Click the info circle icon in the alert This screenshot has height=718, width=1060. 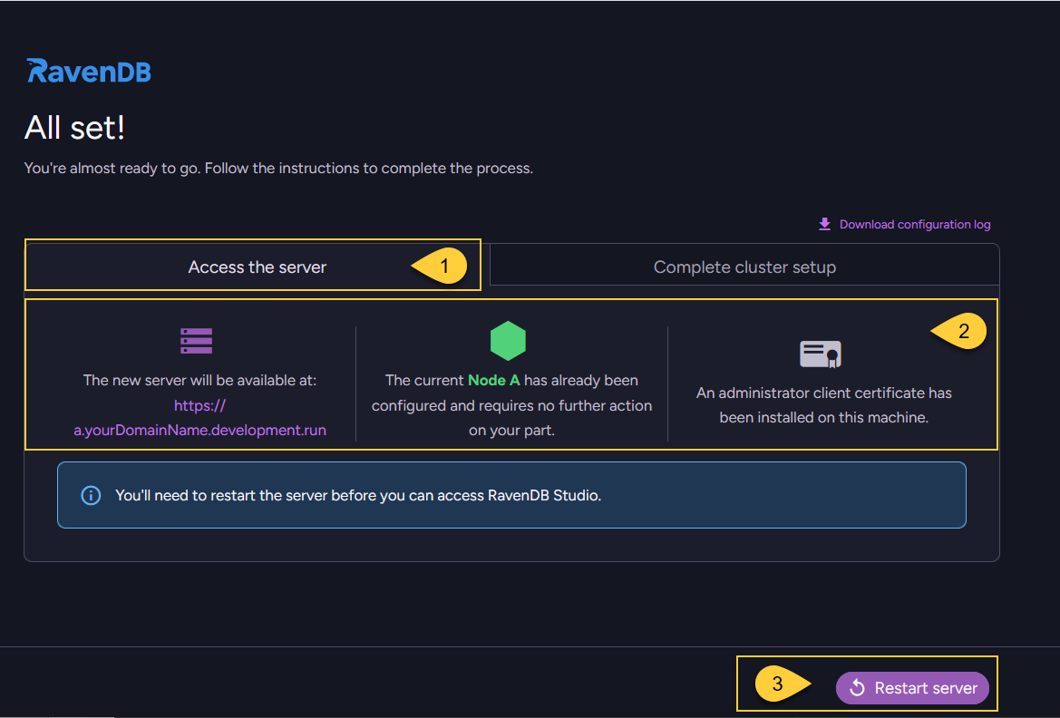coord(91,496)
